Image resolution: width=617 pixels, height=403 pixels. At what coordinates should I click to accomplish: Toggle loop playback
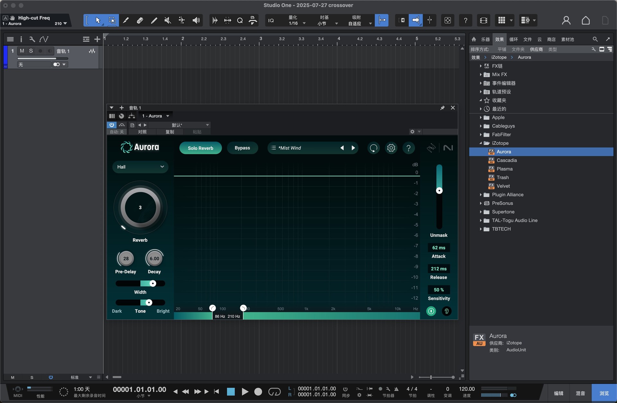[x=274, y=391]
